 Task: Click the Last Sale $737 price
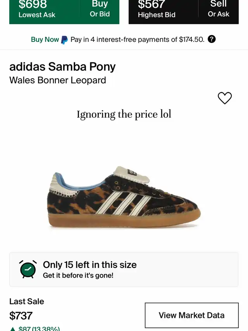tap(21, 316)
